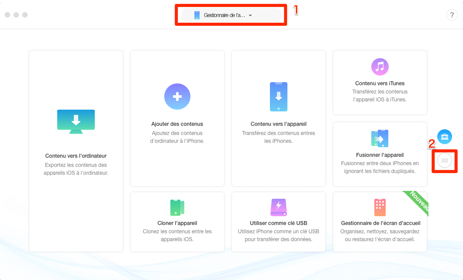Click the purple lightning icon for USB key mode
Viewport: 463px width, 280px height.
pos(278,207)
